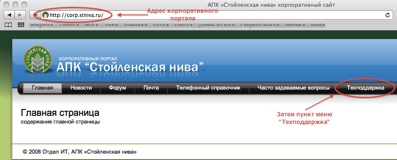Open the Новости menu item
Screen dimensions: 397x160
pyautogui.click(x=81, y=88)
